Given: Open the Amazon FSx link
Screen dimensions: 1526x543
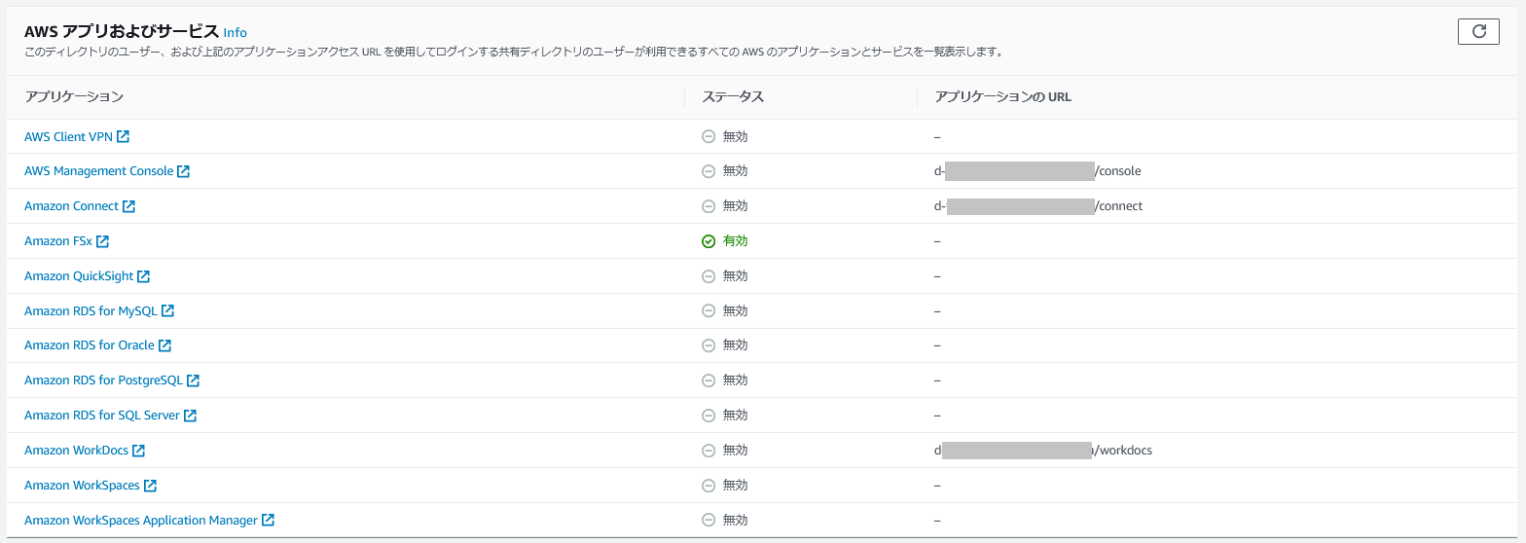Looking at the screenshot, I should click(x=66, y=241).
